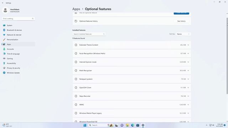Open Microsoft Store from the taskbar
This screenshot has width=228, height=128.
[x=138, y=125]
